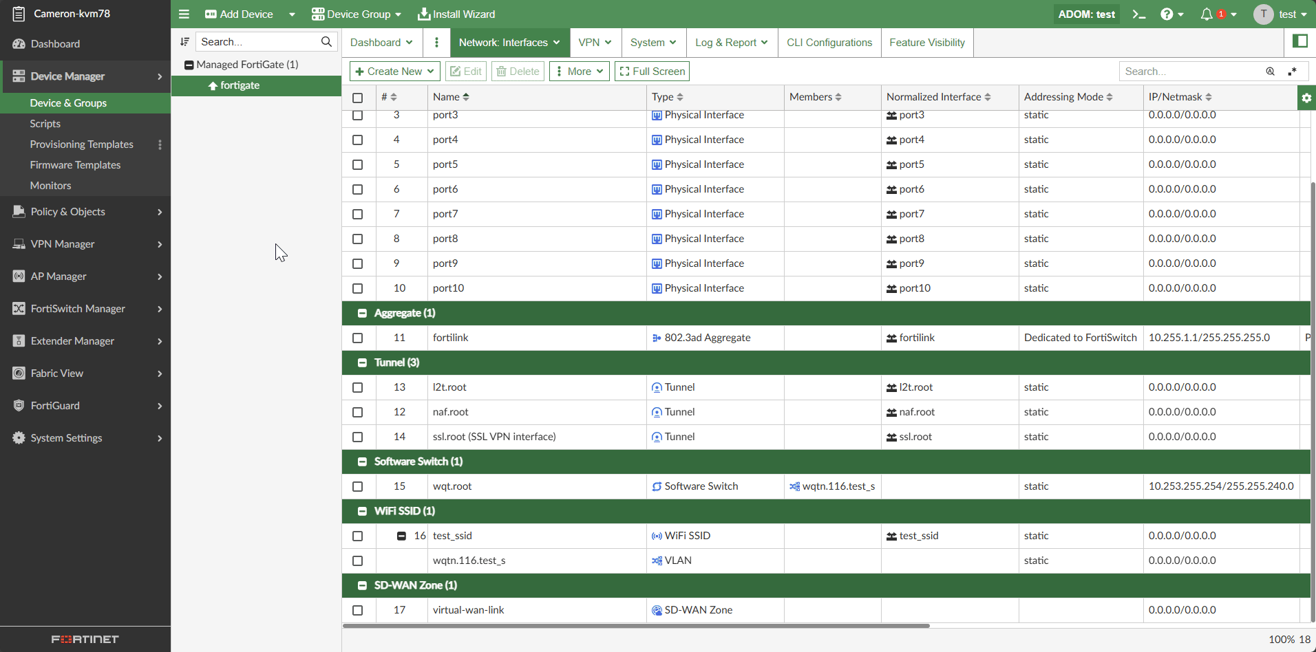Click the regex search option icon
This screenshot has height=652, width=1316.
pos(1293,72)
